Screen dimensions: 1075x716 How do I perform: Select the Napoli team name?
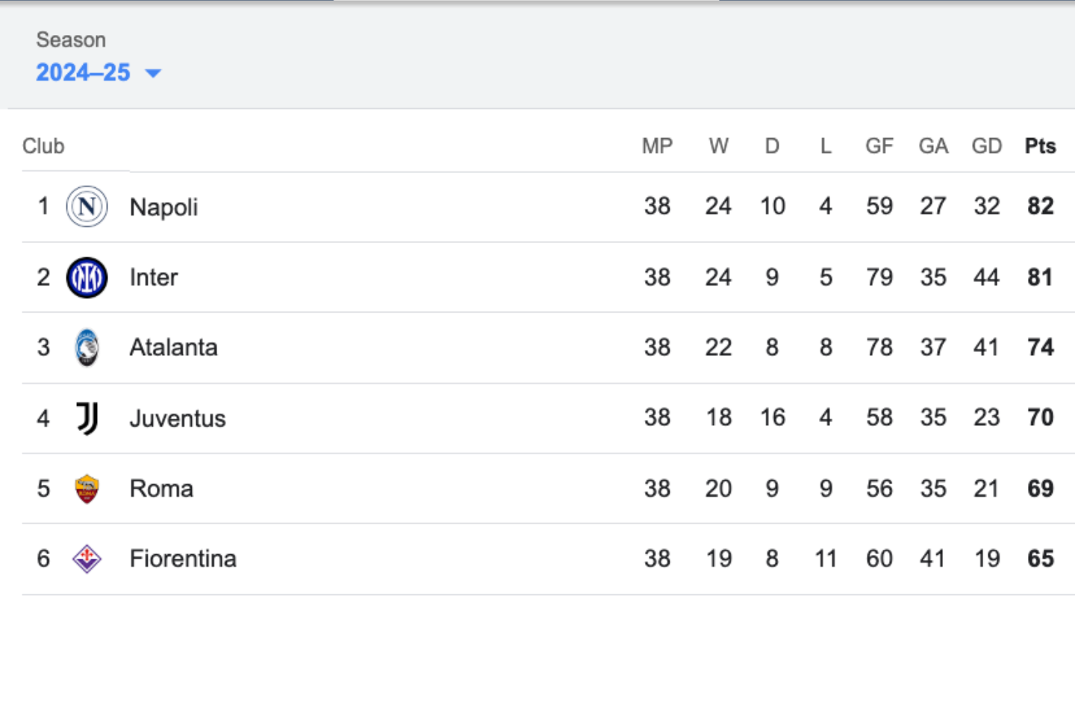click(163, 207)
